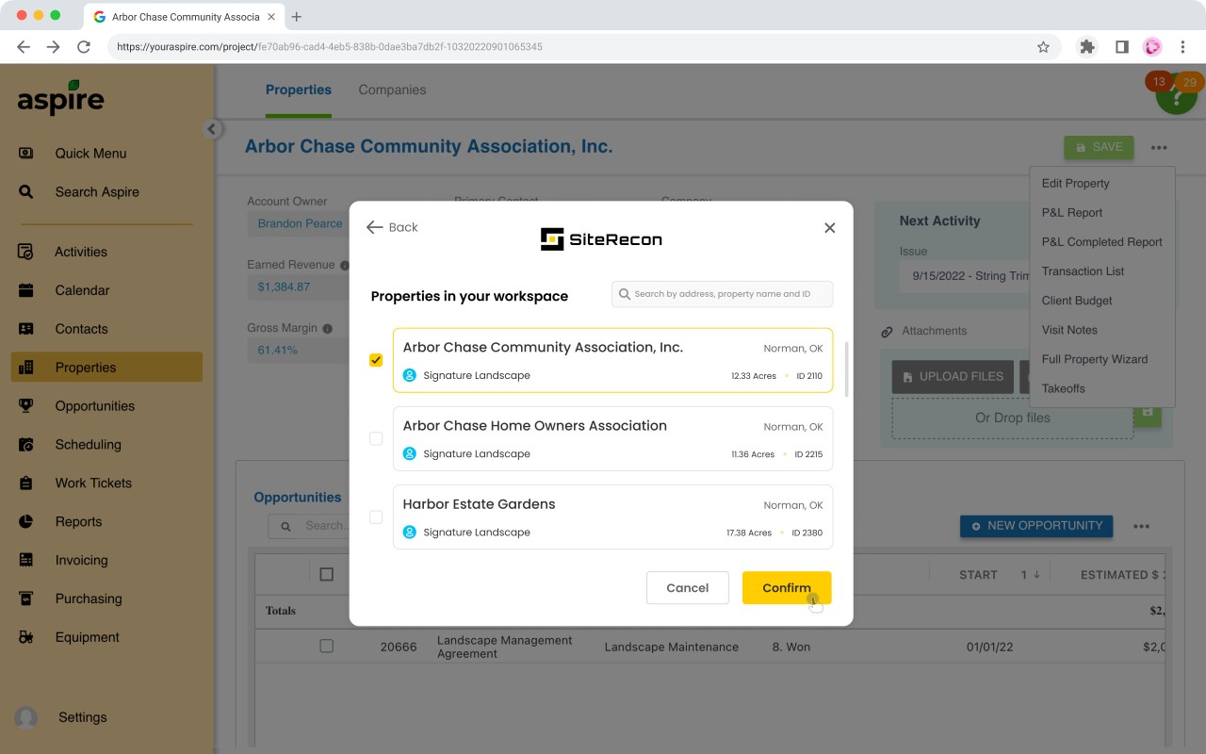
Task: Click the Or Drop files area
Action: [x=1013, y=418]
